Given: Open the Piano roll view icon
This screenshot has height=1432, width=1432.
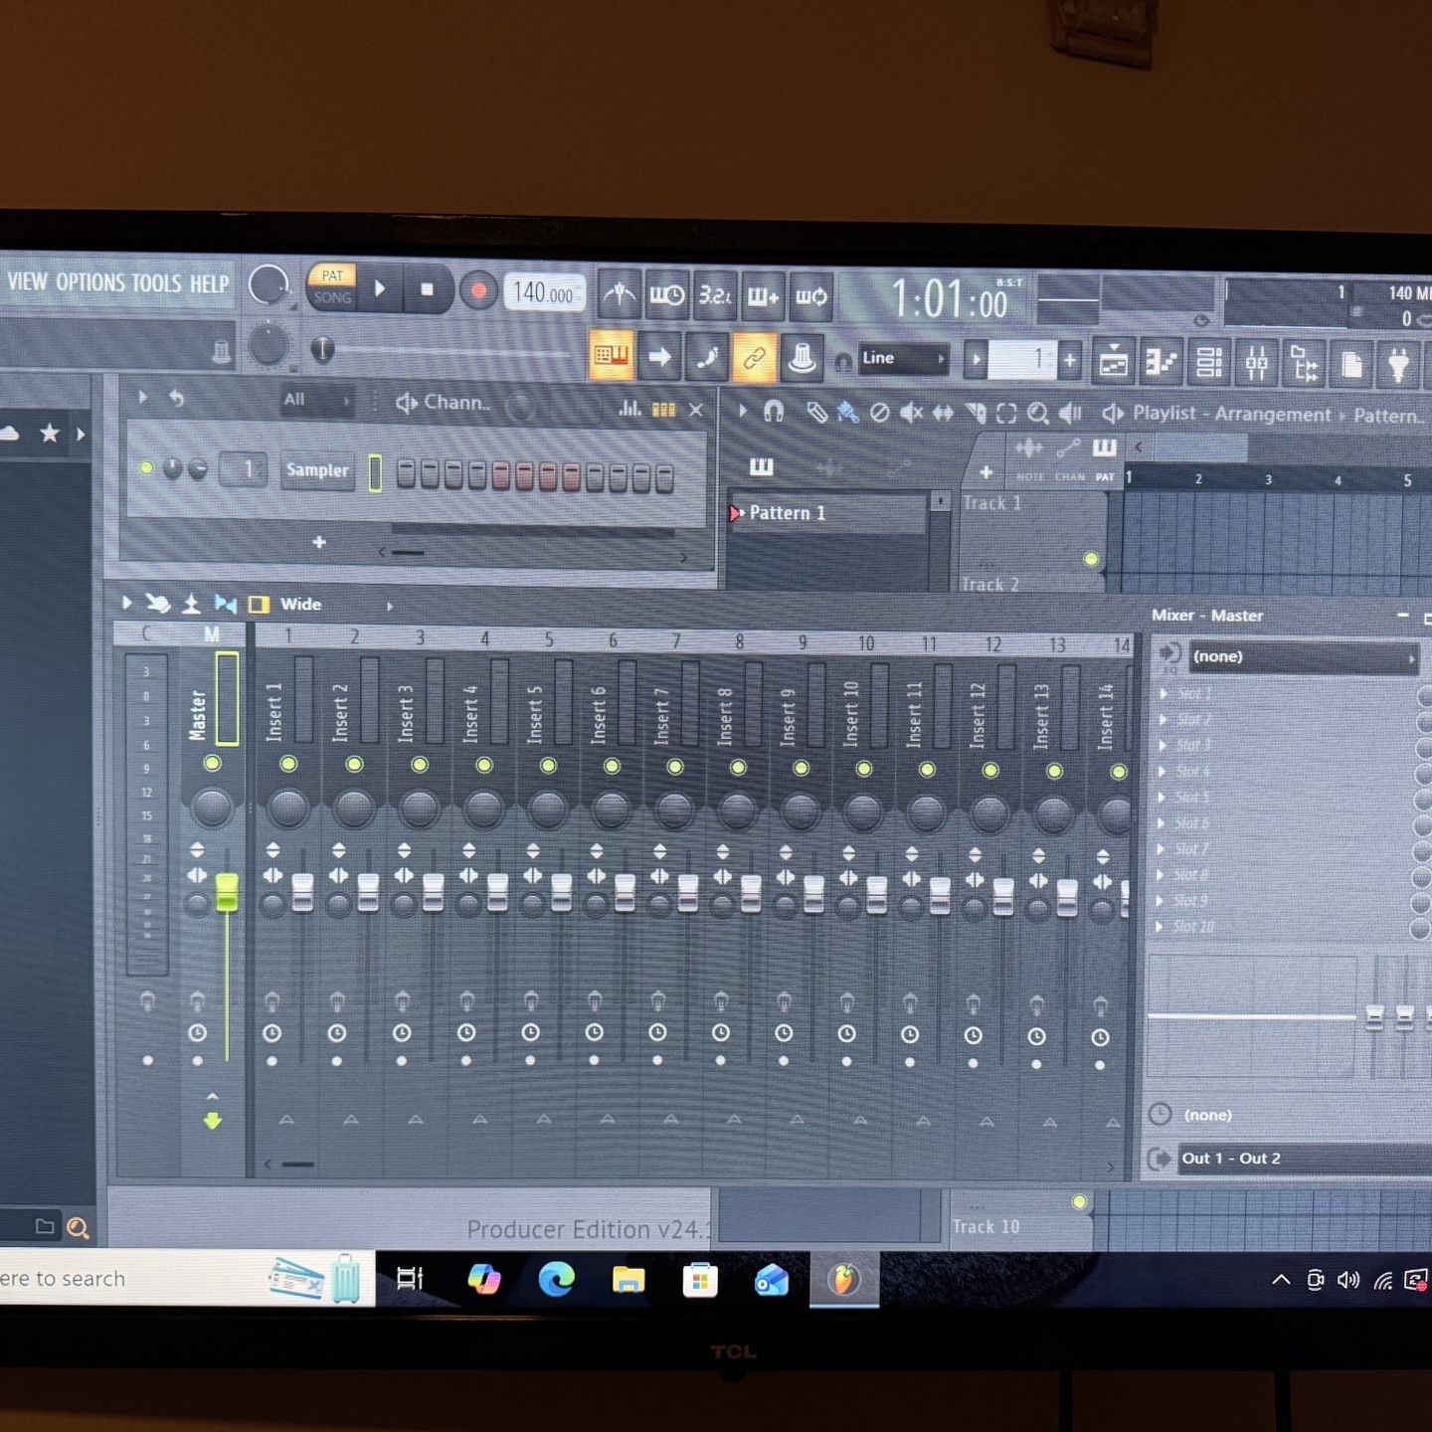Looking at the screenshot, I should [1161, 363].
